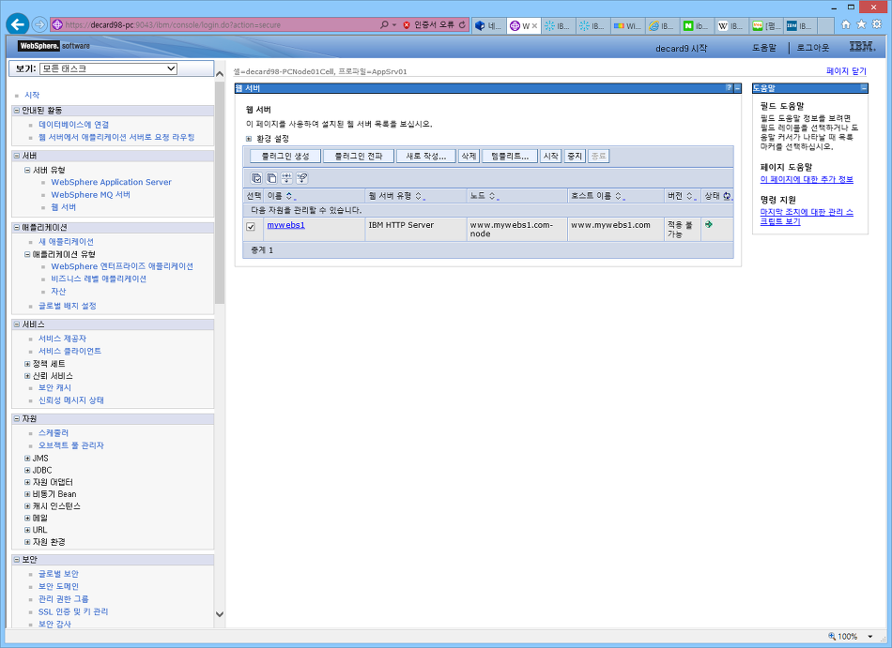Screen dimensions: 892x648
Task: Collapse the 안내된 활동 section
Action: coord(17,110)
